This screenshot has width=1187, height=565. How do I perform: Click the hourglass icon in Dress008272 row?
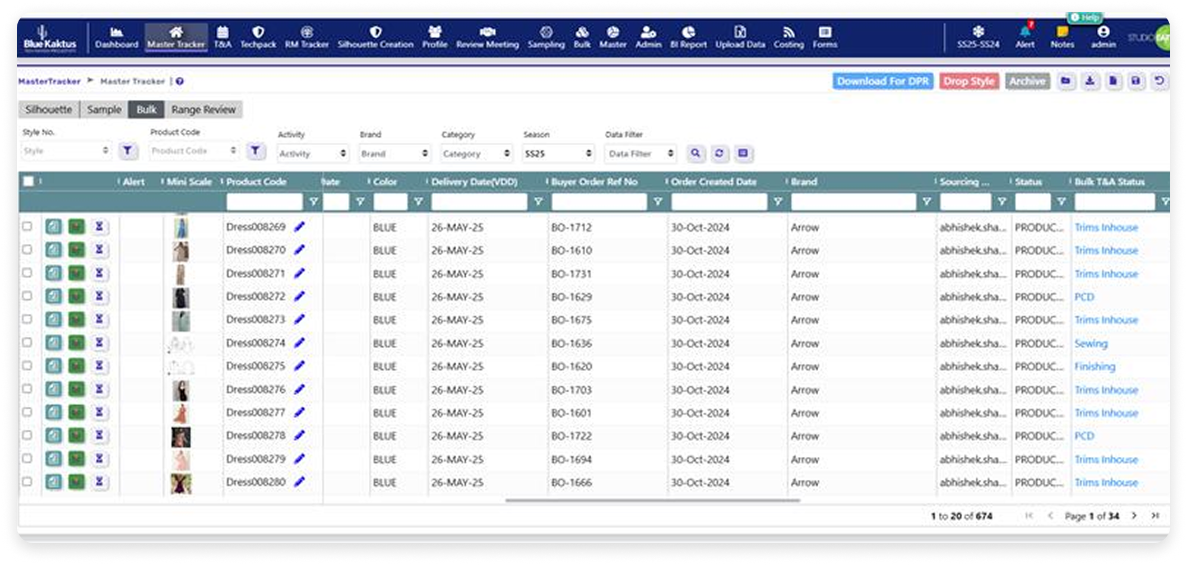99,296
